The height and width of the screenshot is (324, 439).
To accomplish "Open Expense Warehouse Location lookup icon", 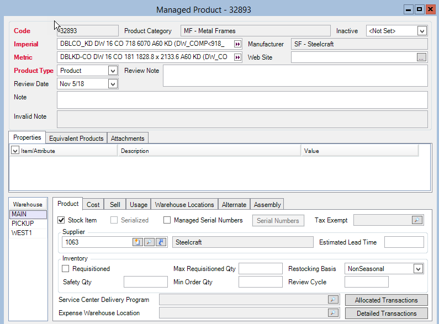I will tap(332, 313).
